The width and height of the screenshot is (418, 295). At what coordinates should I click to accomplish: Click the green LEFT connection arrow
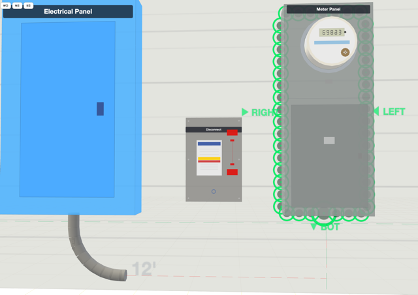pyautogui.click(x=376, y=111)
